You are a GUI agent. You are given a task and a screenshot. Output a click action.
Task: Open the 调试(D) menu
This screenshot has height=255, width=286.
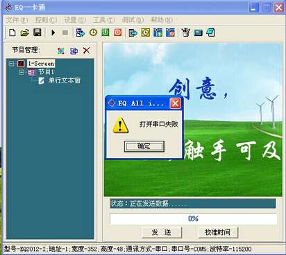(x=133, y=20)
